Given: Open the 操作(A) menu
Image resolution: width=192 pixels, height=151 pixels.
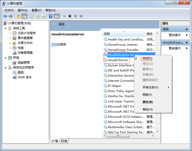Looking at the screenshot, I should tap(23, 11).
